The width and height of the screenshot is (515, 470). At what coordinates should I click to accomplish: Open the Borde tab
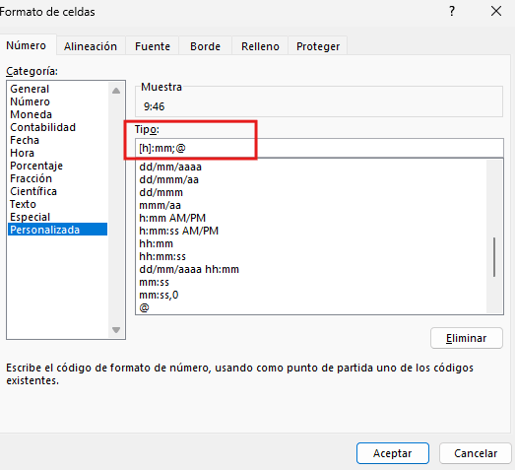[205, 46]
